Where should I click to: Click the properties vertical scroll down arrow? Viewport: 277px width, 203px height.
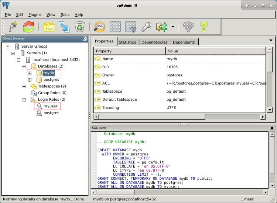(270, 110)
